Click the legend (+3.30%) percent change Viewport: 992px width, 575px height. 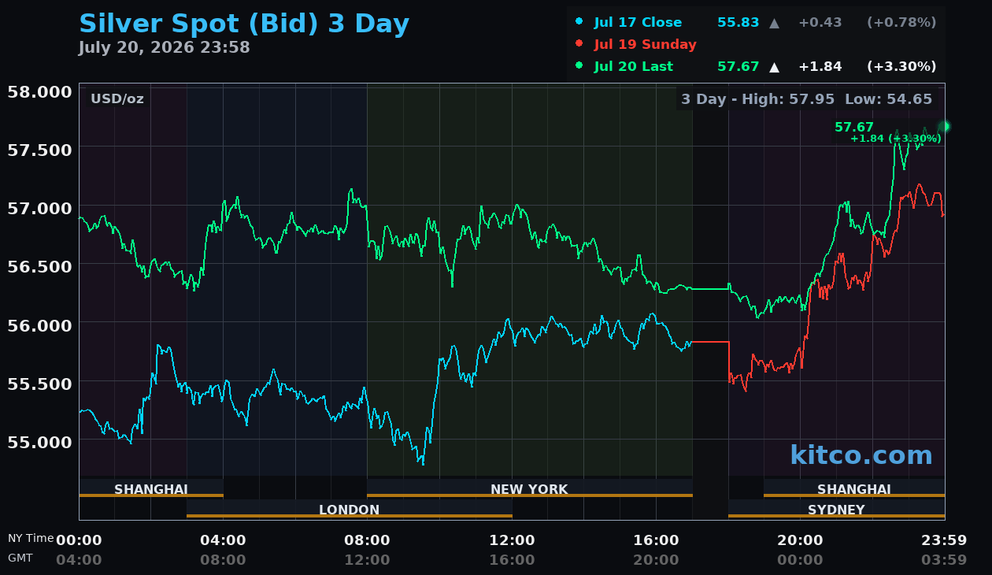tap(901, 66)
